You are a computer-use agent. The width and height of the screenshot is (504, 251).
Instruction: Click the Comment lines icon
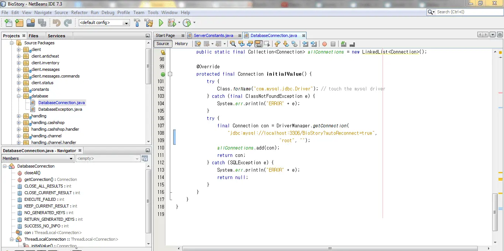pos(343,44)
